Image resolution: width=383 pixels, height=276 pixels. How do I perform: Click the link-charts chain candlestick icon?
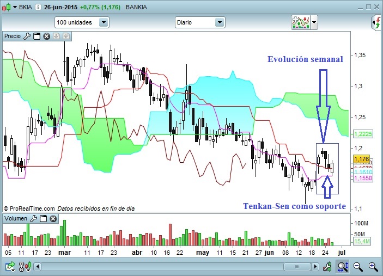tap(25, 267)
